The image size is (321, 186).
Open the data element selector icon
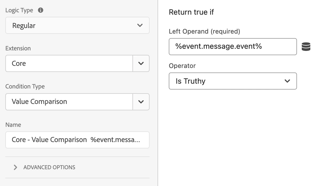pos(306,47)
